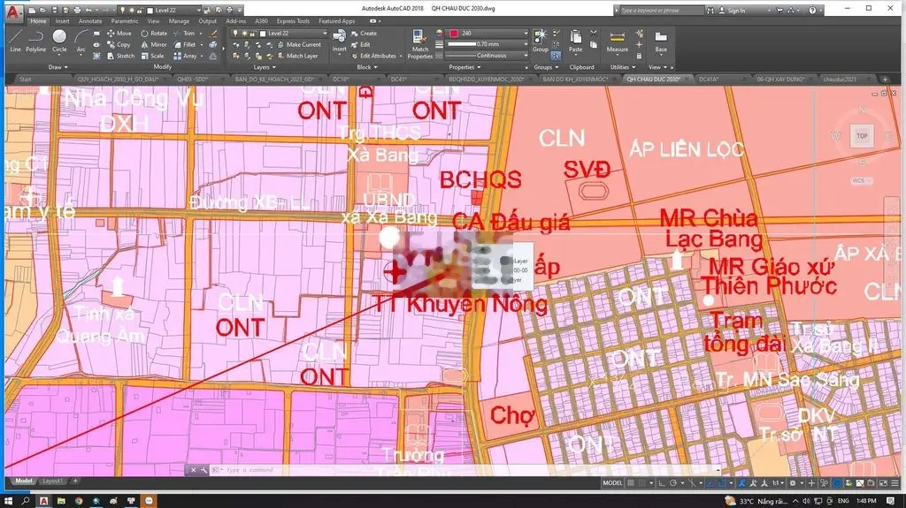Select the Circle tool
This screenshot has width=906, height=508.
click(59, 42)
